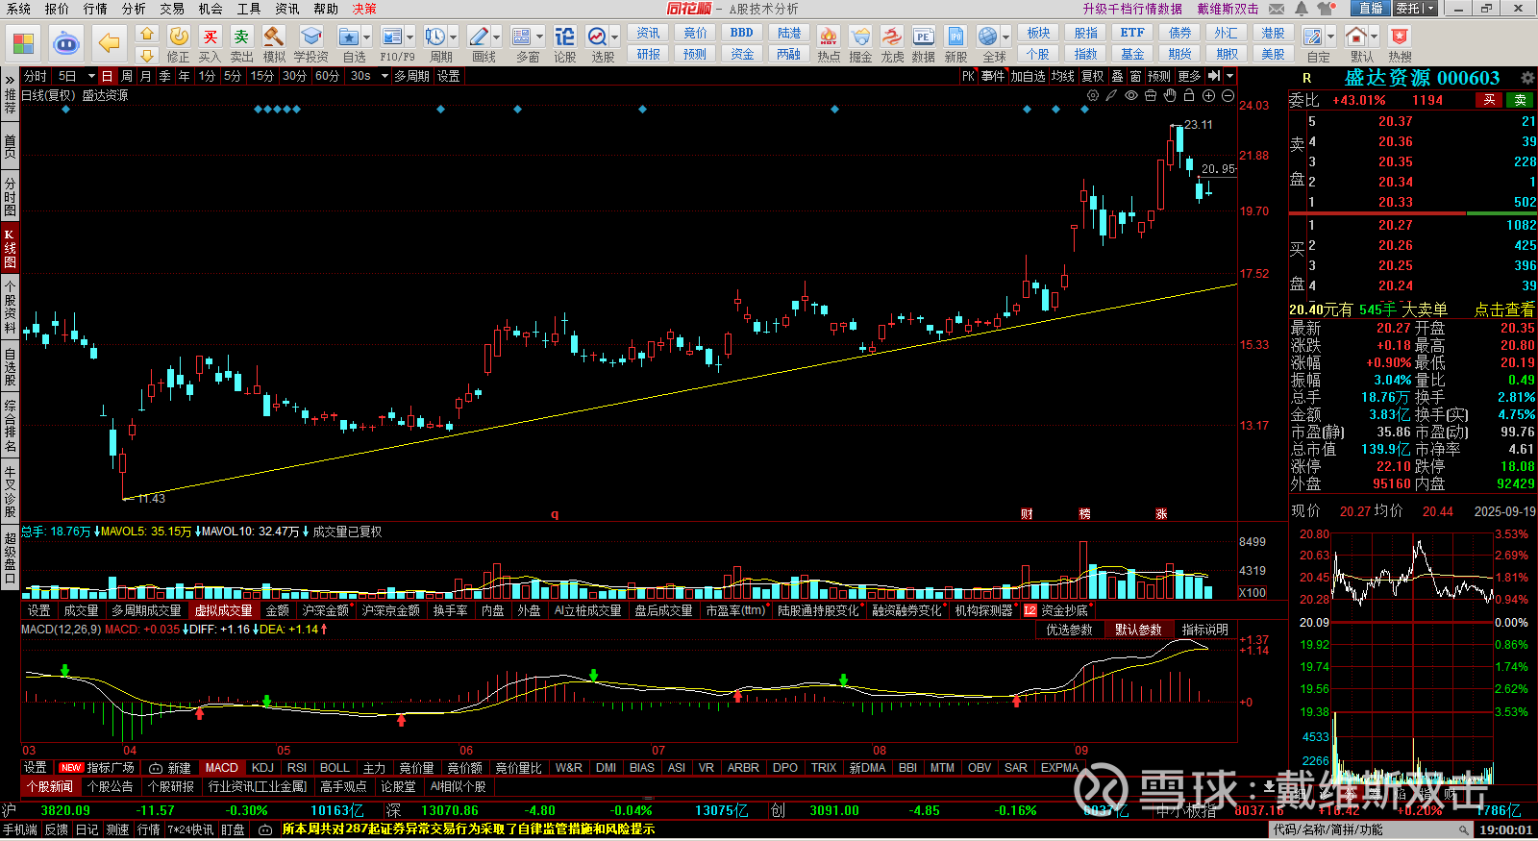Image resolution: width=1538 pixels, height=841 pixels.
Task: Open the 模拟 simulated trading gavel icon
Action: [x=274, y=37]
